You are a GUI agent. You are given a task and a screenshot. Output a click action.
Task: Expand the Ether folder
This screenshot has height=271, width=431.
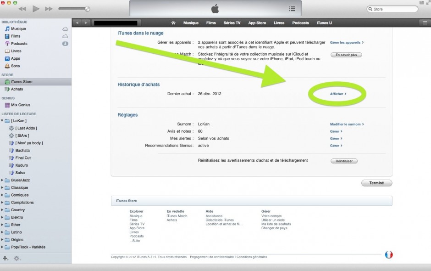2,225
